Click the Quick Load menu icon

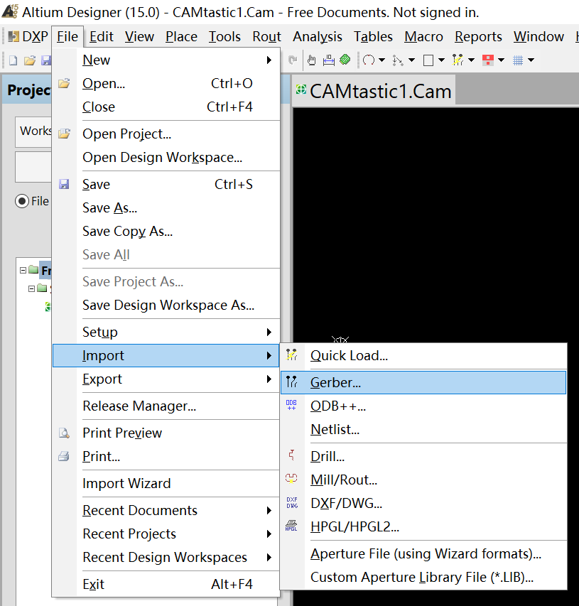pyautogui.click(x=292, y=355)
